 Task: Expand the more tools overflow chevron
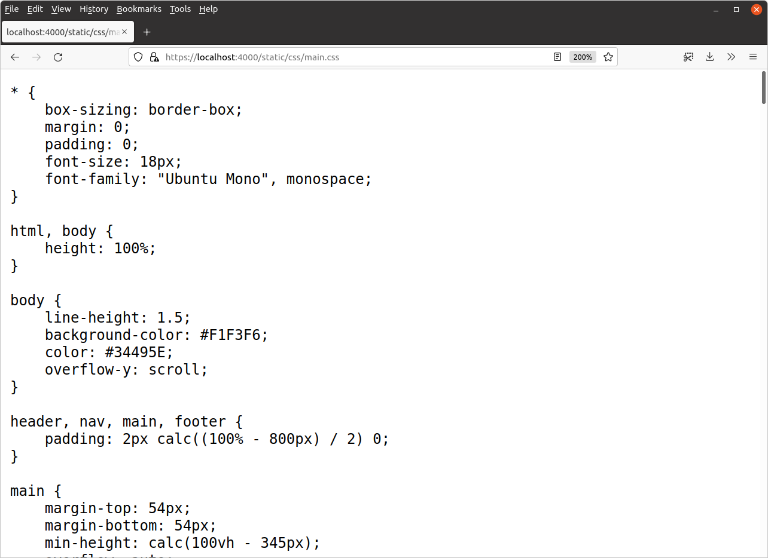point(731,57)
